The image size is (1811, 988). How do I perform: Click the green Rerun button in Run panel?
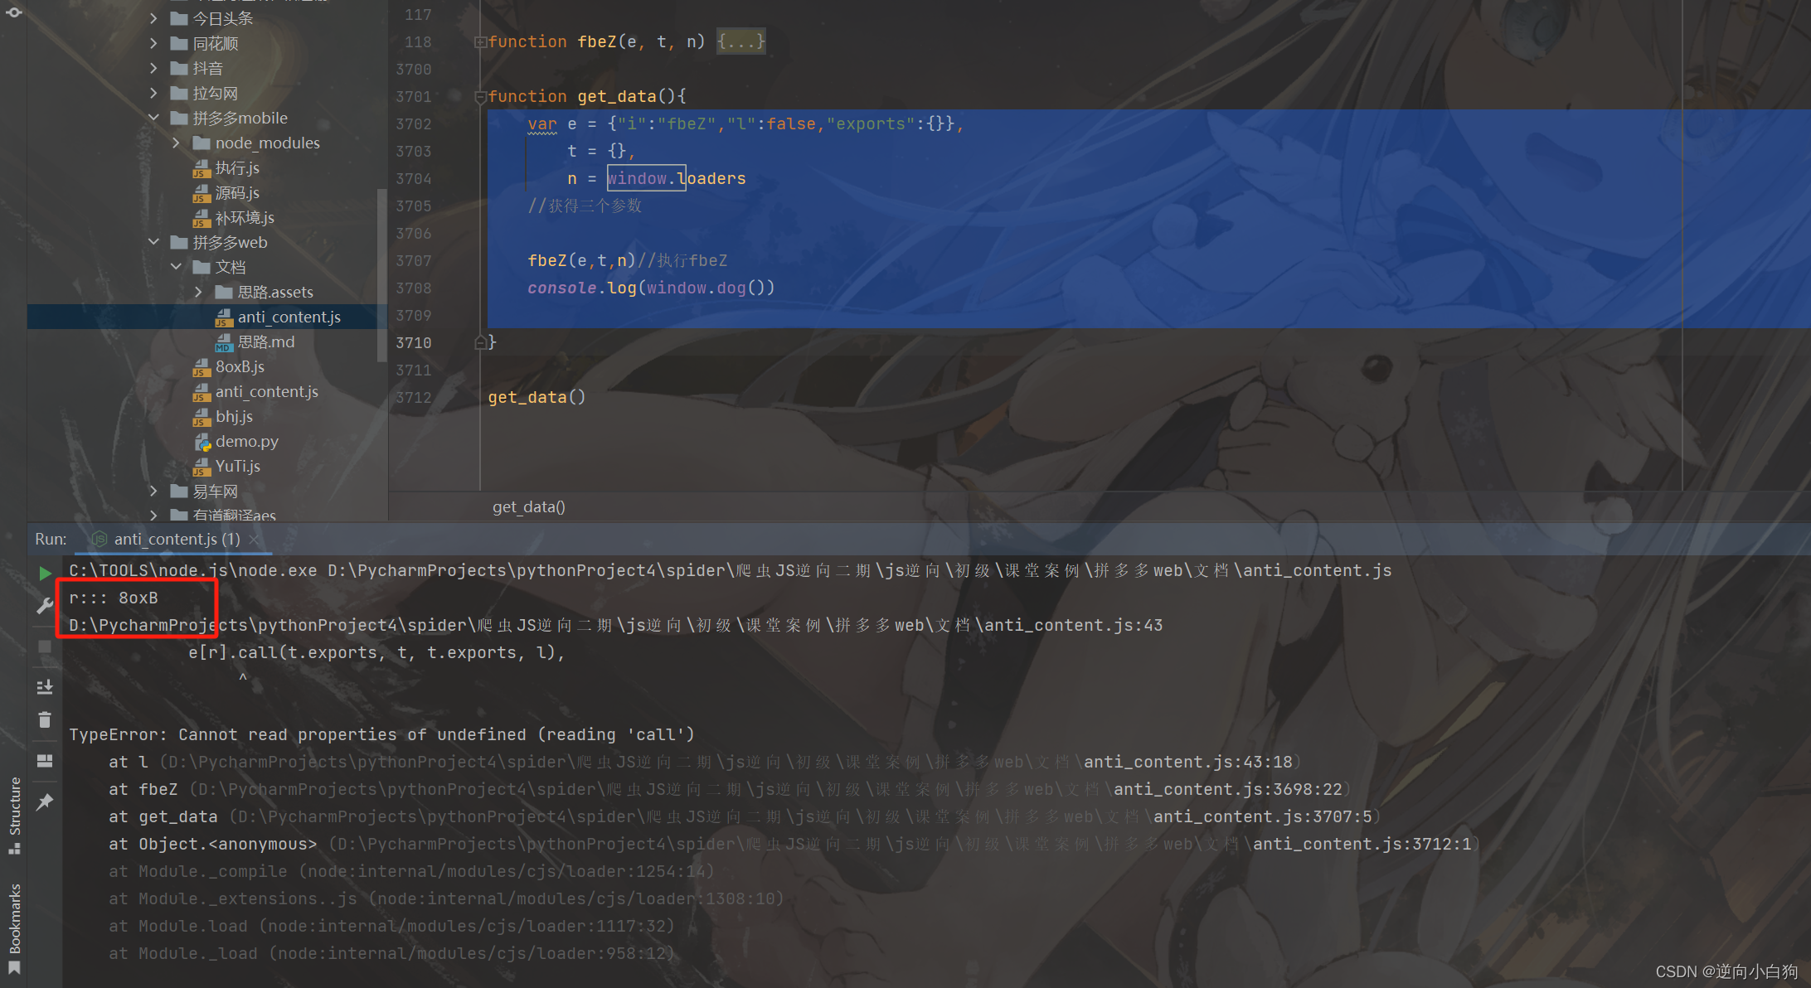45,573
